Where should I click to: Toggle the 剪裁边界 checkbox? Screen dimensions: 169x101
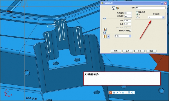click(137, 12)
